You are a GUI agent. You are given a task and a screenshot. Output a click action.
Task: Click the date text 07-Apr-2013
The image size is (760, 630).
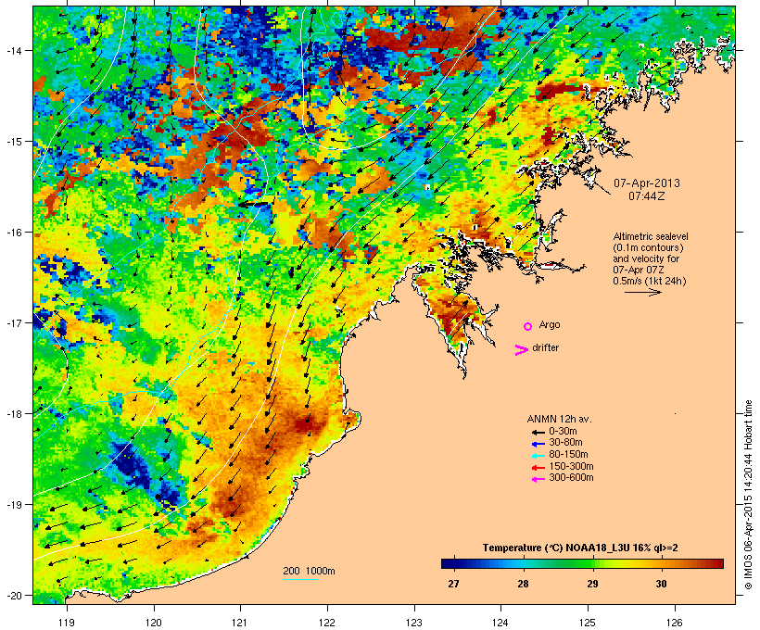click(647, 183)
